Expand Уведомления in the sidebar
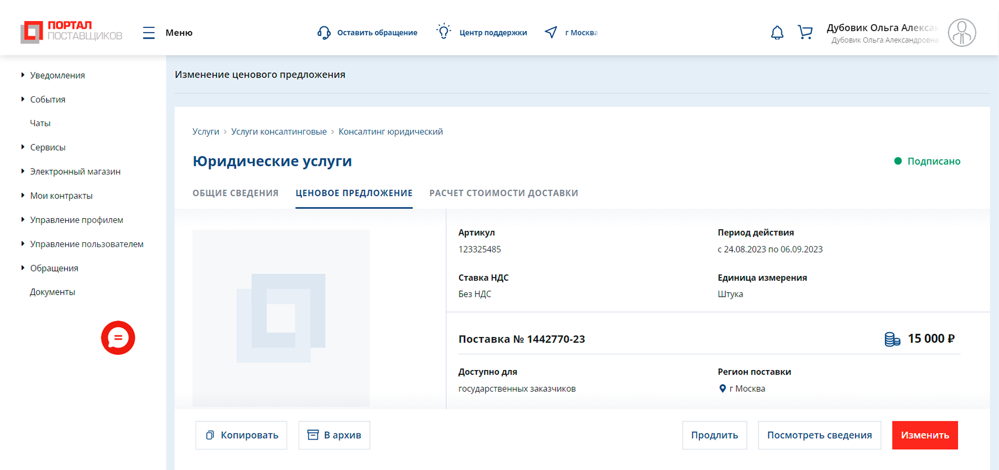The width and height of the screenshot is (999, 470). pyautogui.click(x=23, y=75)
